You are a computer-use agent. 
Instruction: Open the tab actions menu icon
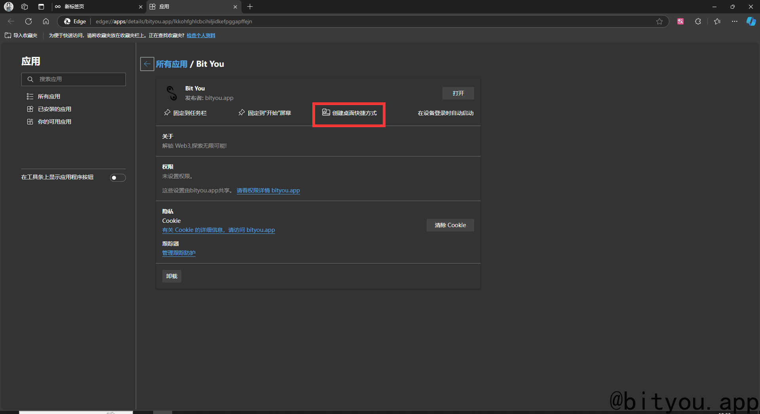[x=41, y=7]
